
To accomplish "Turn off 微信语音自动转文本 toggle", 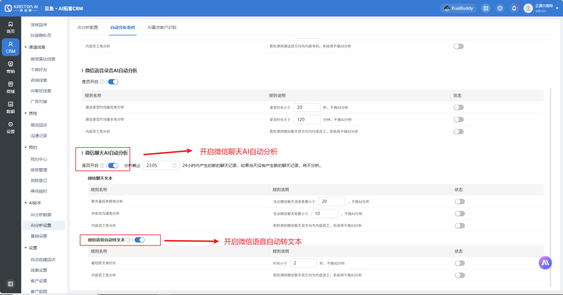I will (x=140, y=240).
